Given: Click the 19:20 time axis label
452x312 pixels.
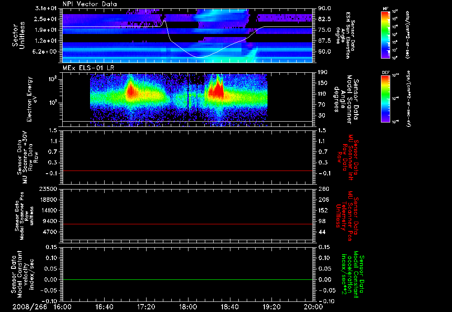Looking at the screenshot, I should click(271, 307).
